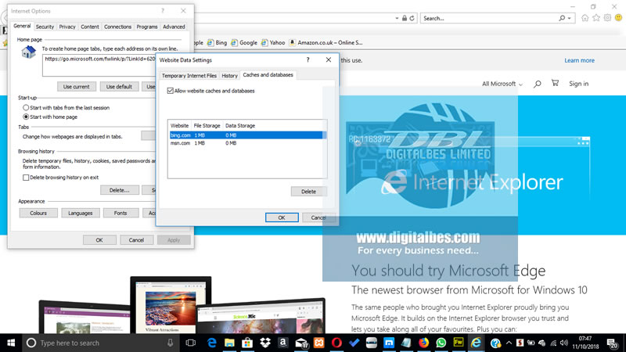The width and height of the screenshot is (626, 352).
Task: Open Microsoft Store from the taskbar
Action: coord(247,343)
